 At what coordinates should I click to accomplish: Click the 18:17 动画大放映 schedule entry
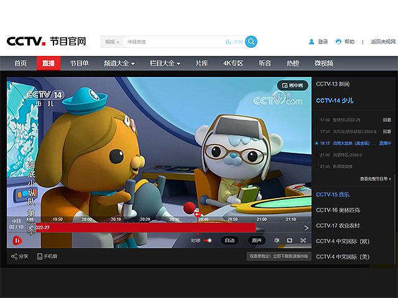coord(348,143)
